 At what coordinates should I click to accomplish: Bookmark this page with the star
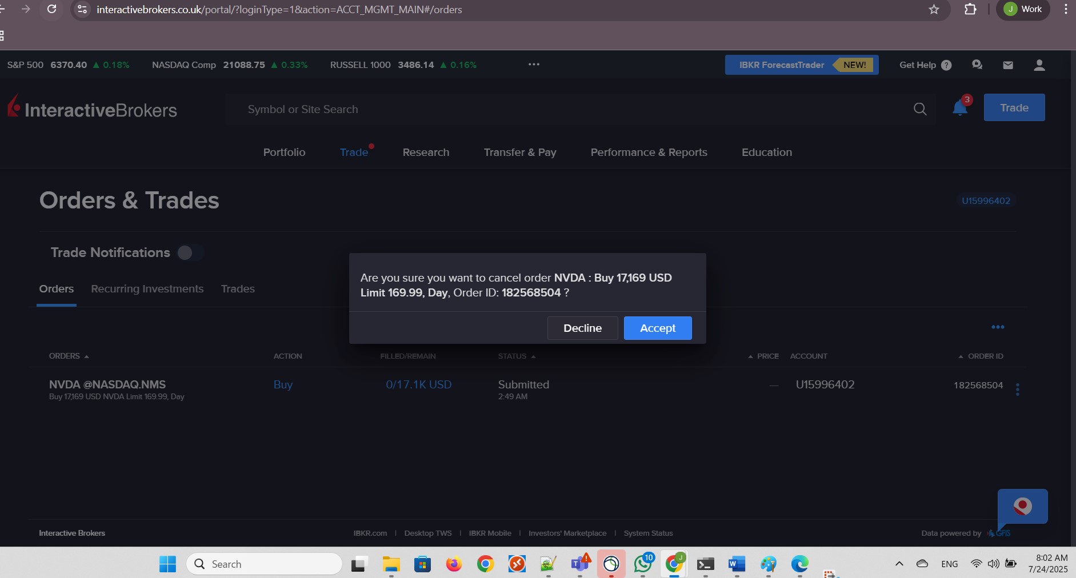coord(934,9)
